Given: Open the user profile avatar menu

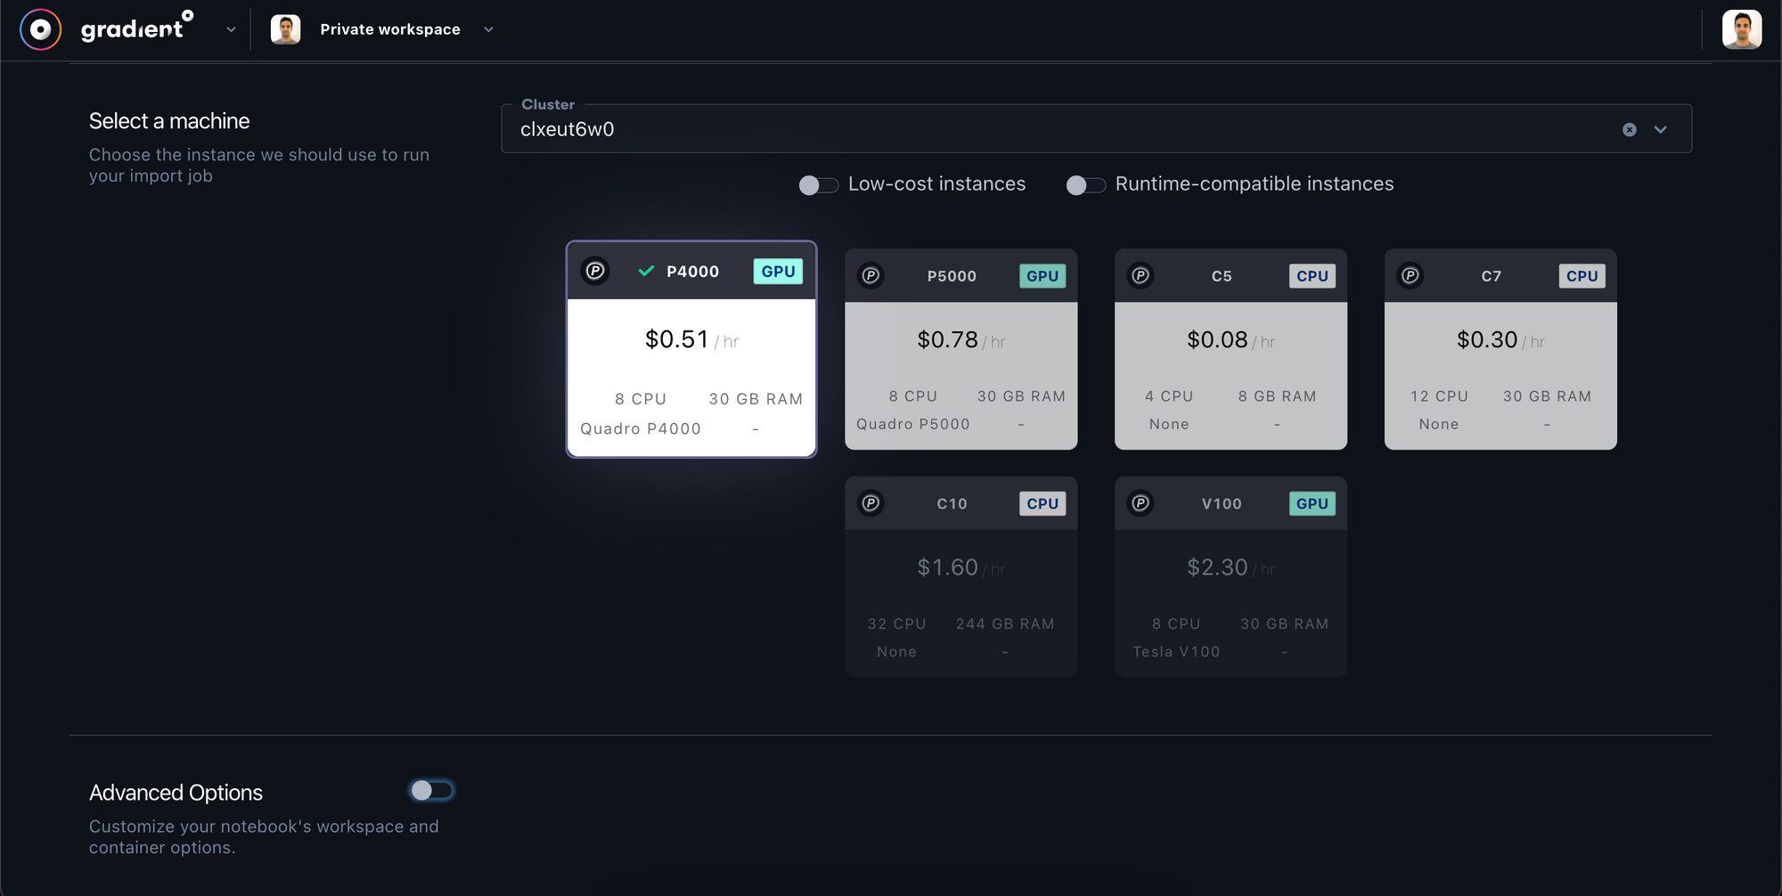Looking at the screenshot, I should pyautogui.click(x=1742, y=29).
